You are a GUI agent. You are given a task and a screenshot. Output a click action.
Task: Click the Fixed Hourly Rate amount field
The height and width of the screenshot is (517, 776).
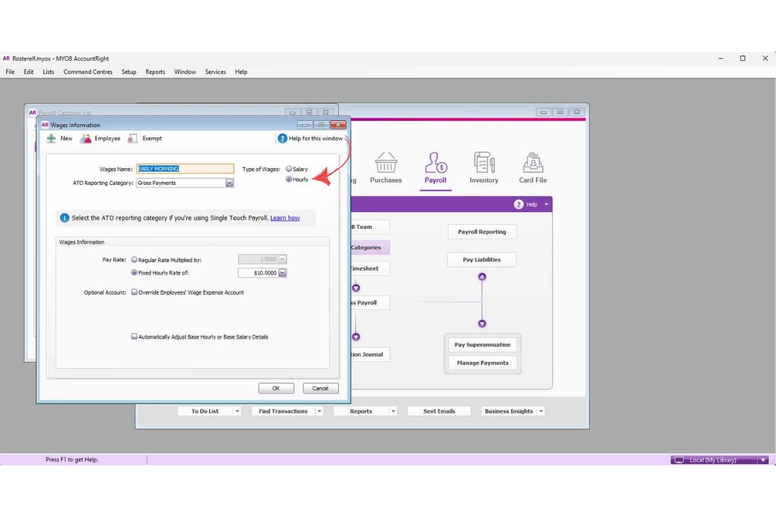[258, 273]
